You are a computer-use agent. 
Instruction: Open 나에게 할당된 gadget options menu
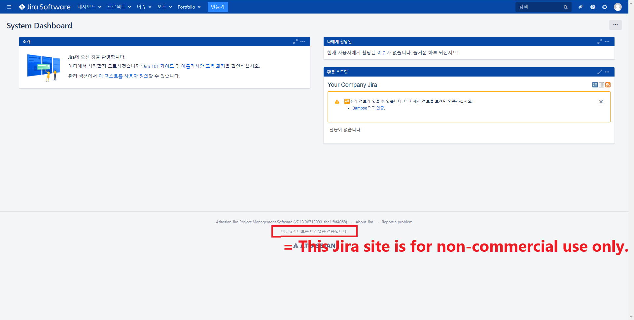[x=607, y=42]
